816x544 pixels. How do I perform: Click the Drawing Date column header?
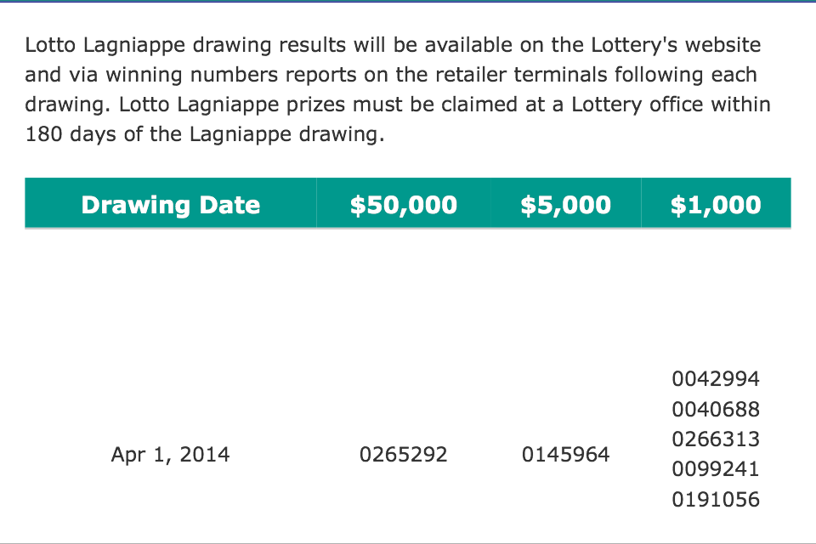(171, 205)
